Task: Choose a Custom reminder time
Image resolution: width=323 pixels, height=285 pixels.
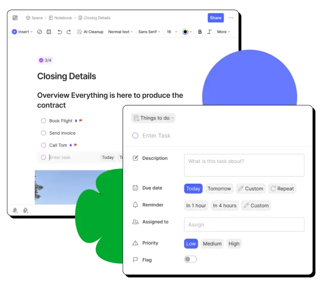Action: point(256,205)
